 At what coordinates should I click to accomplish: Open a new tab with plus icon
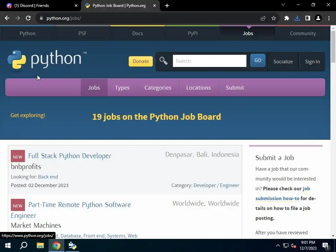click(167, 6)
